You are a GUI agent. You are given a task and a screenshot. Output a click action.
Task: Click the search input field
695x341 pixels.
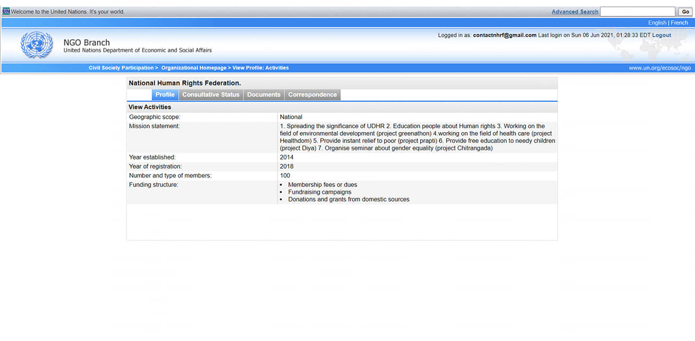(637, 12)
